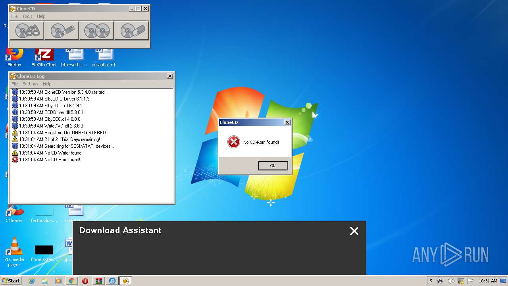Image resolution: width=508 pixels, height=286 pixels.
Task: Click OK in the No CD-Rom found dialog
Action: pos(273,166)
